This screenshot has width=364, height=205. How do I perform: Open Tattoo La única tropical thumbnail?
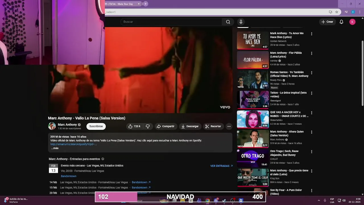tap(253, 100)
